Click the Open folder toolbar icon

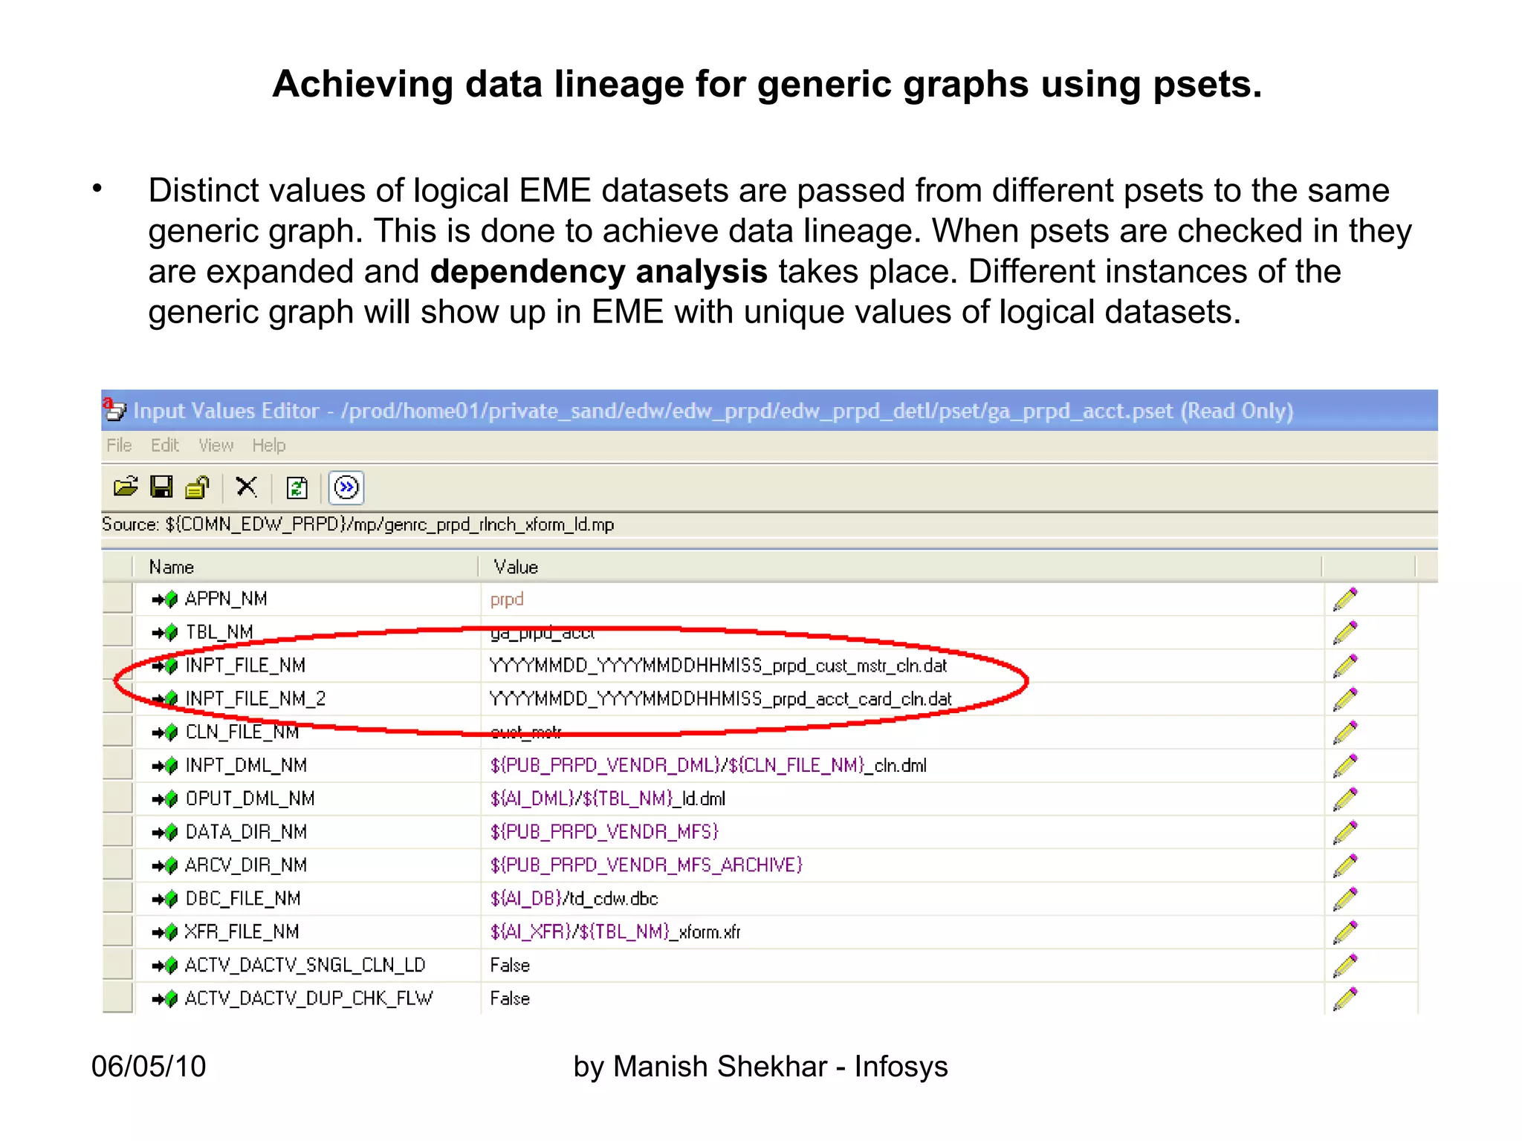[126, 487]
